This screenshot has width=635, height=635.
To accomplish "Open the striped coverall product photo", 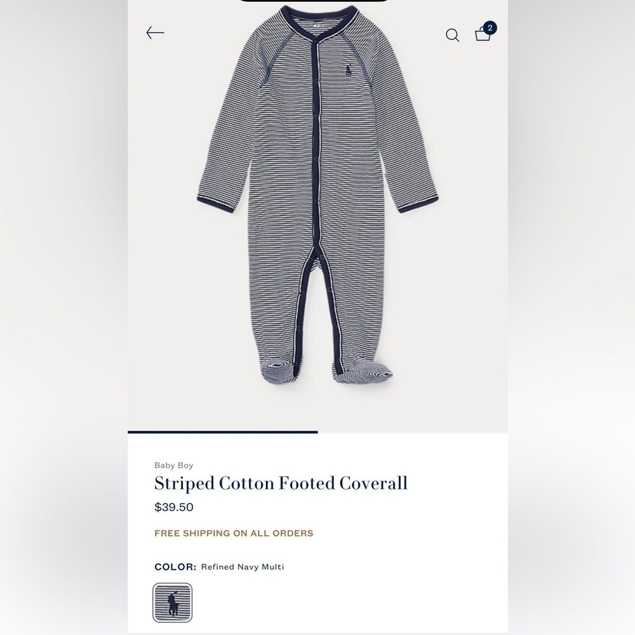I will click(317, 194).
